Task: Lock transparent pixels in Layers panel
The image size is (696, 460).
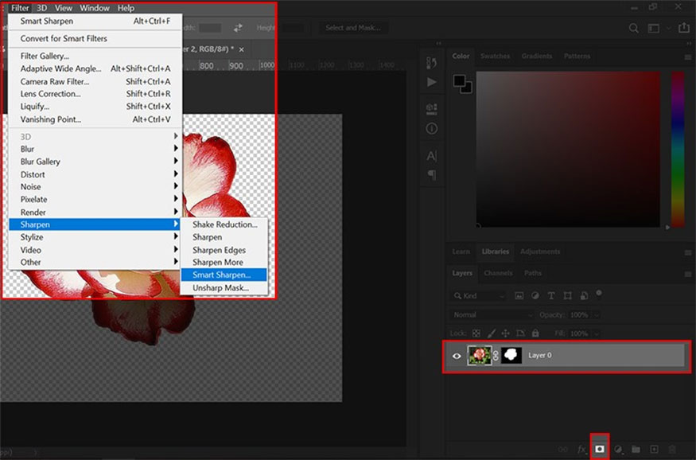Action: (x=476, y=333)
